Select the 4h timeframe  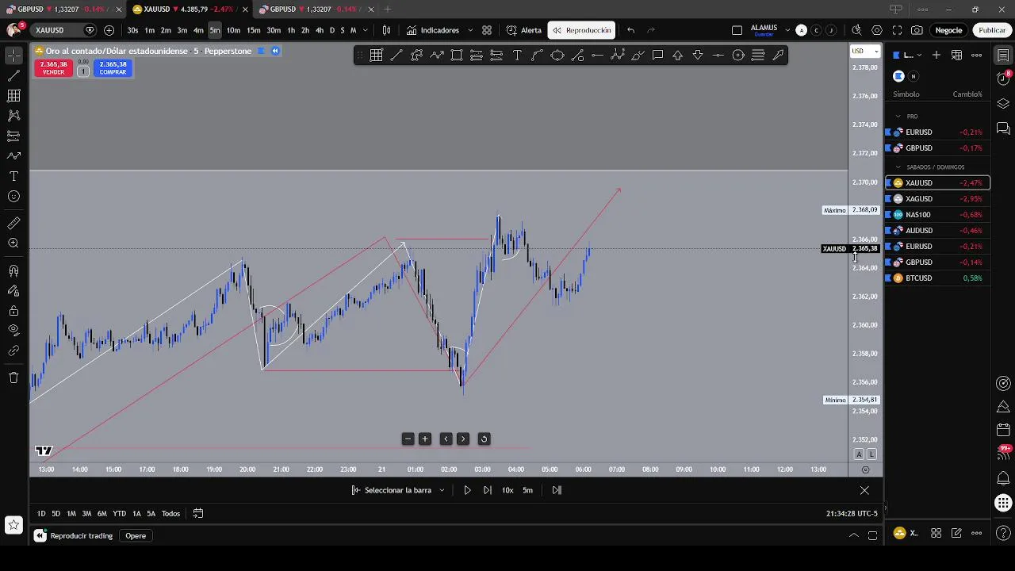tap(319, 30)
